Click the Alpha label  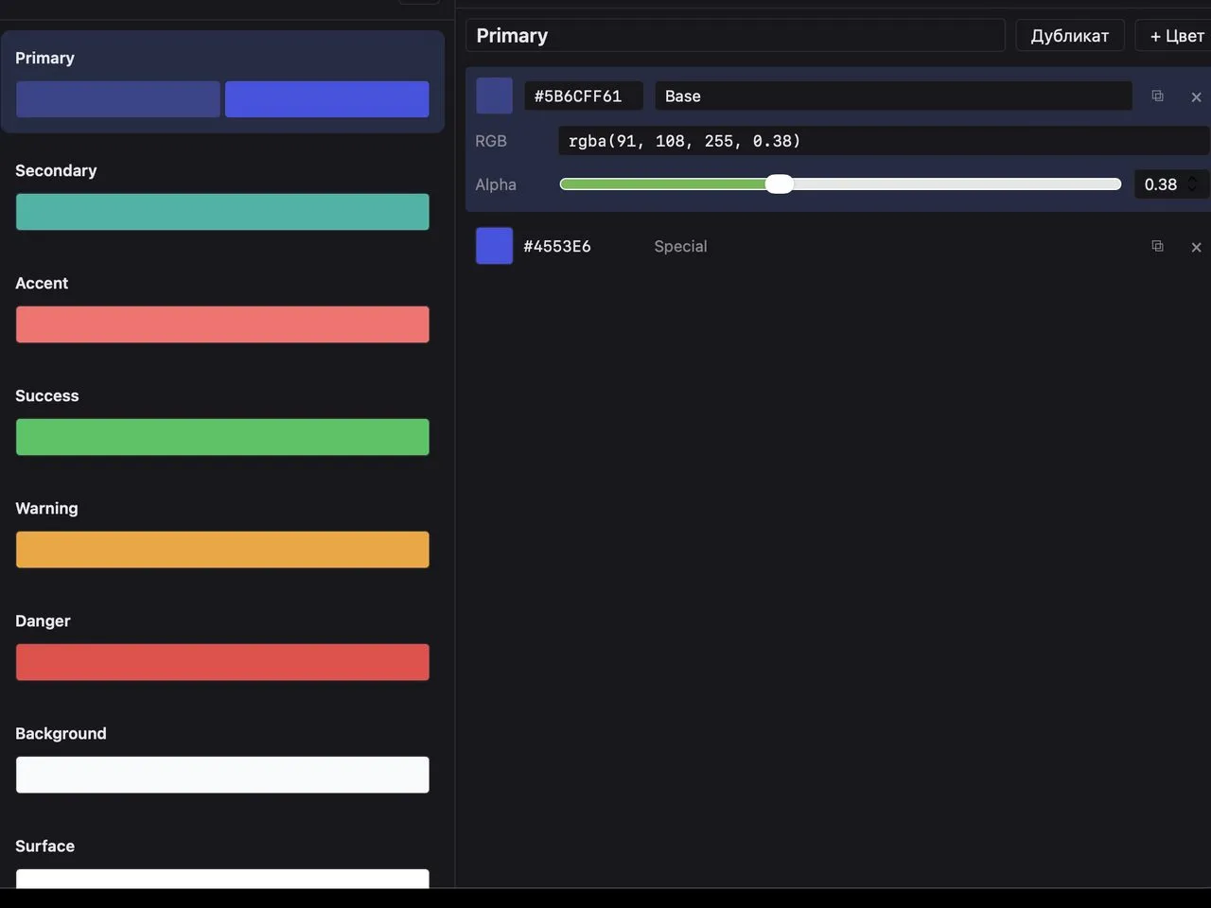click(496, 184)
